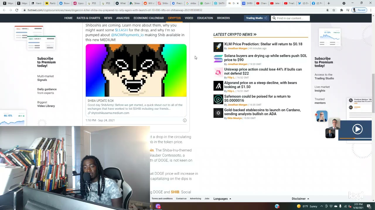This screenshot has height=210, width=375.
Task: Open Algorand price steep decline article
Action: pyautogui.click(x=260, y=85)
